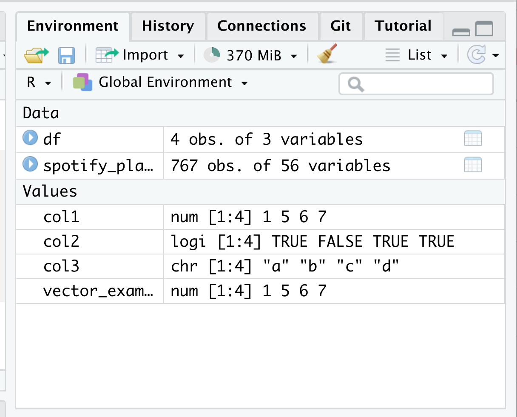Select the col2 logical vector row
The image size is (517, 417).
point(62,242)
